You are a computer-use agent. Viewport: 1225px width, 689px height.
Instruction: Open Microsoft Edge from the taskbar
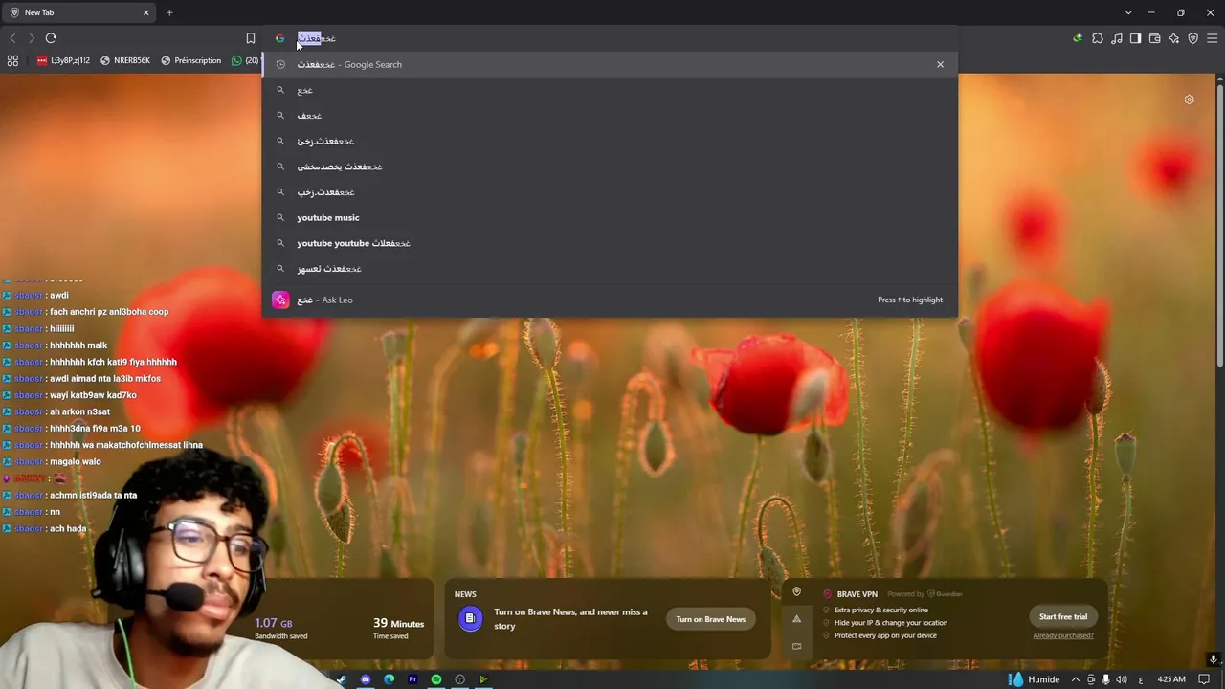coord(389,679)
